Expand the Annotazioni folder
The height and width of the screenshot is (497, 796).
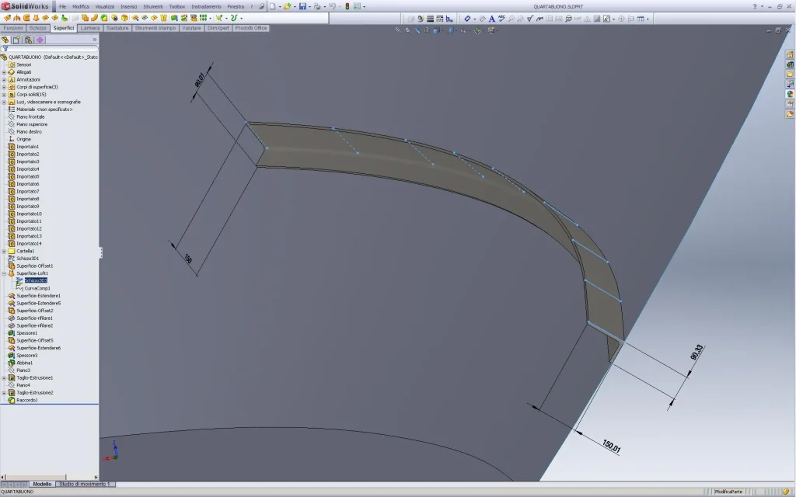pyautogui.click(x=4, y=80)
